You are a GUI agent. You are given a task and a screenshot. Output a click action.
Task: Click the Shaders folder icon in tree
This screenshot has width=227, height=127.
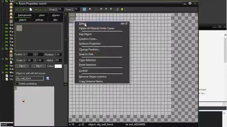[6, 38]
